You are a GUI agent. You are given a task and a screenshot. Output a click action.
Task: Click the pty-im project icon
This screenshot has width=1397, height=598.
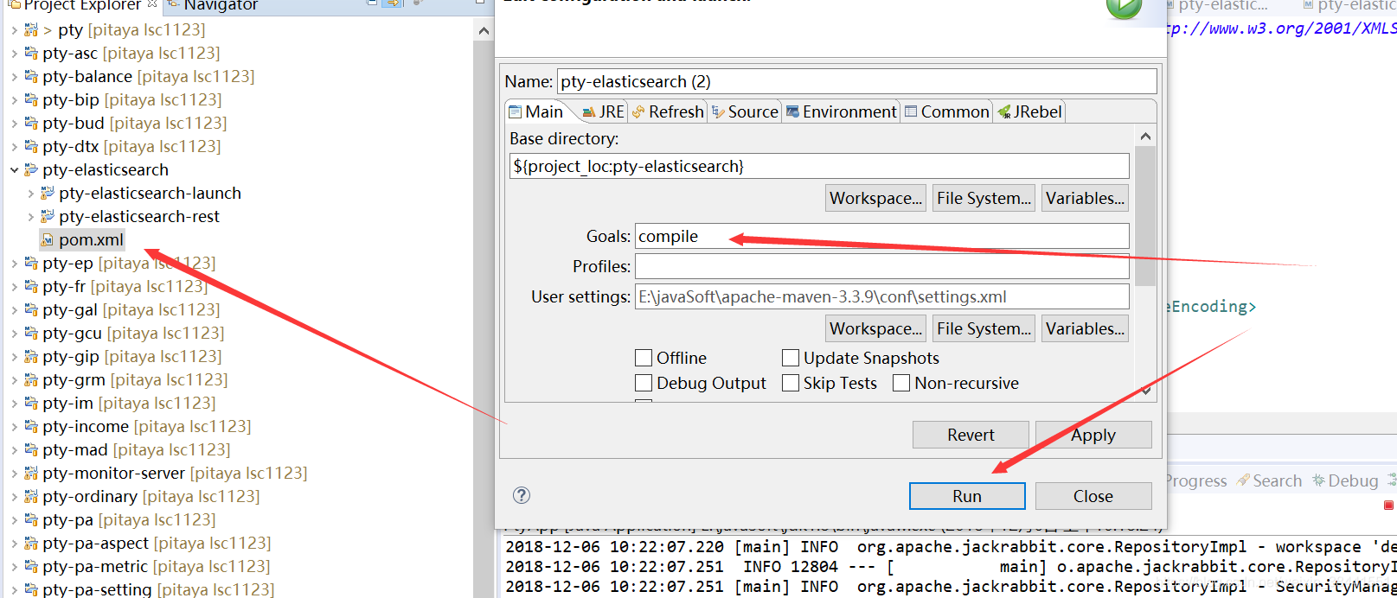(31, 403)
